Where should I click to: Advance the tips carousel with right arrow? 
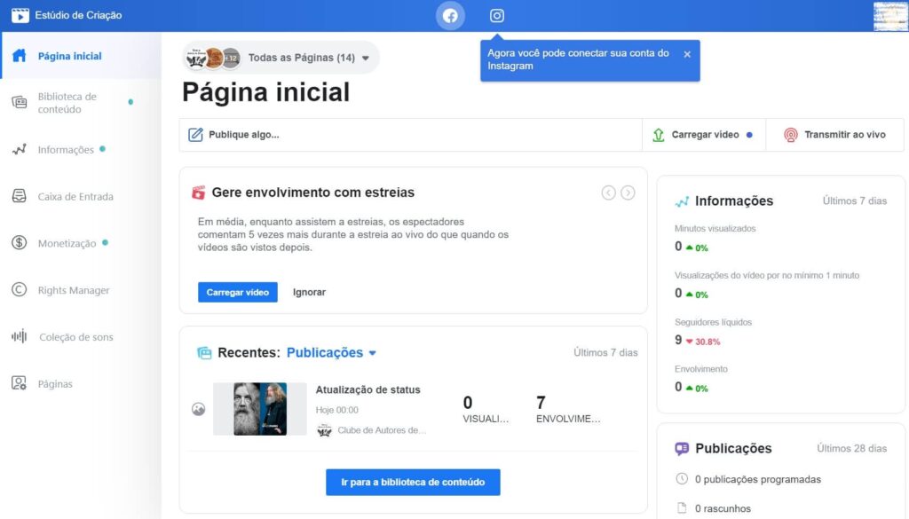click(628, 192)
